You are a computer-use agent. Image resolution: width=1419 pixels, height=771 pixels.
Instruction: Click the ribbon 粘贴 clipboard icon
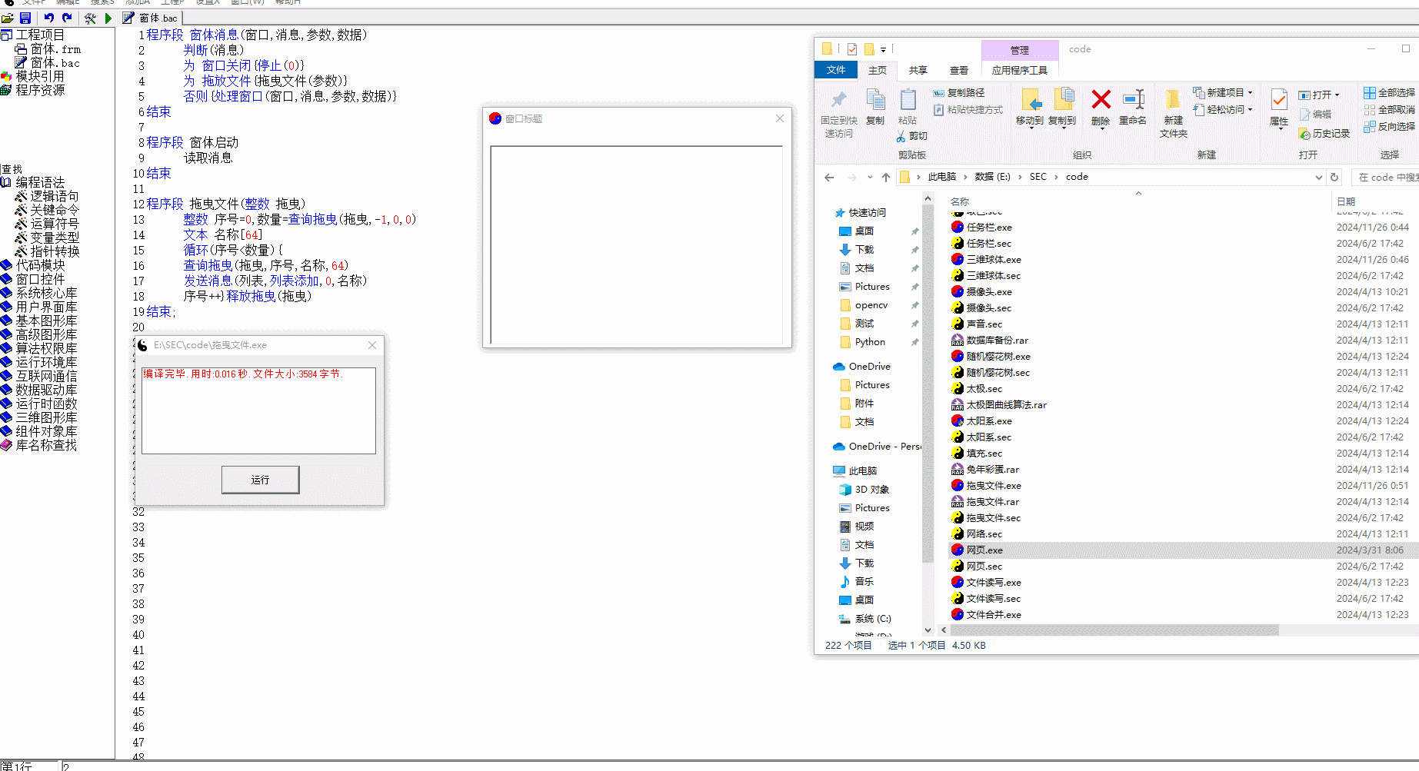[x=908, y=100]
